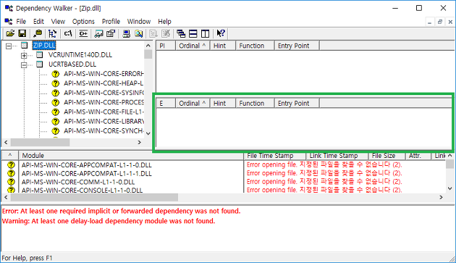Click the question-mark icon of APPCOMPAT-L1-1-0.DLL row
This screenshot has width=456, height=263.
click(11, 165)
